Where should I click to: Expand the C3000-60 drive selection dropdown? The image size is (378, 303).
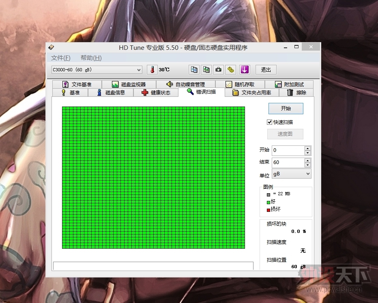coord(139,70)
